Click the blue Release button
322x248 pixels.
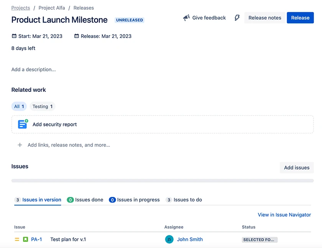(x=300, y=17)
